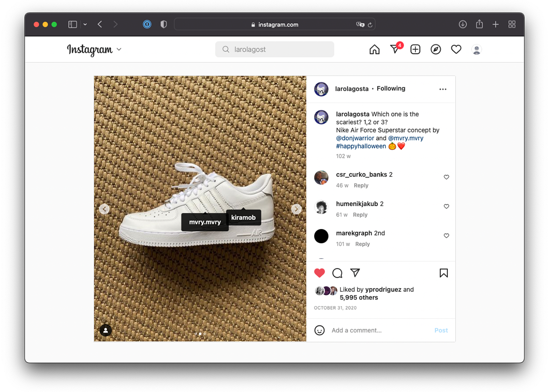The width and height of the screenshot is (549, 392).
Task: Unlike the post with red heart
Action: tap(320, 273)
